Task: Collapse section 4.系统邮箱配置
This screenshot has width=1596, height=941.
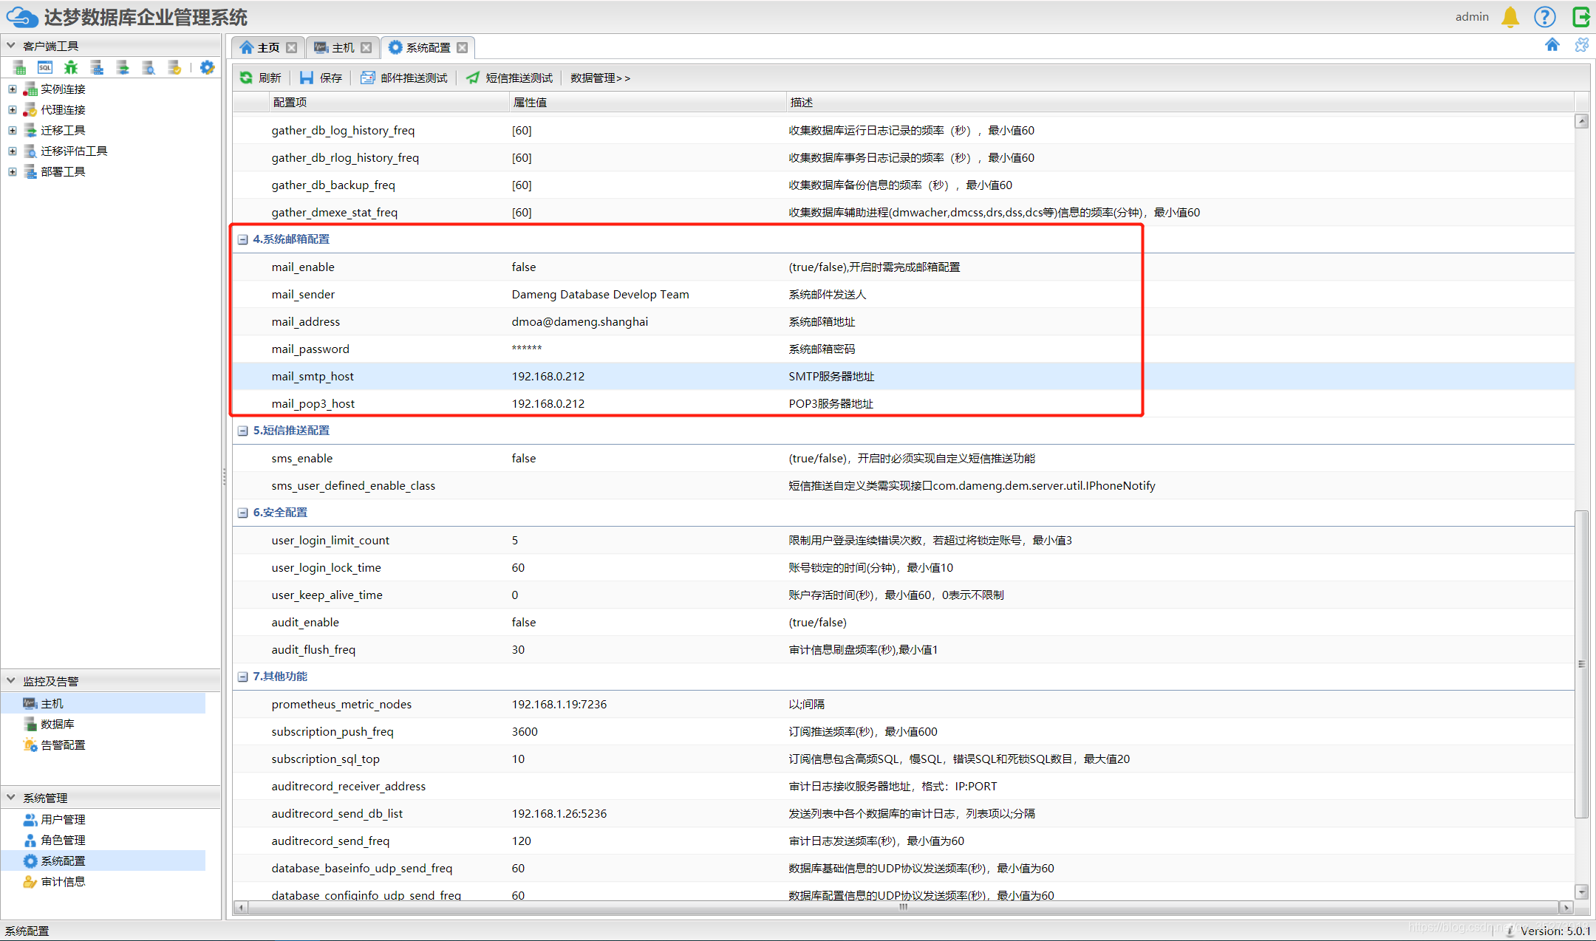Action: tap(242, 239)
